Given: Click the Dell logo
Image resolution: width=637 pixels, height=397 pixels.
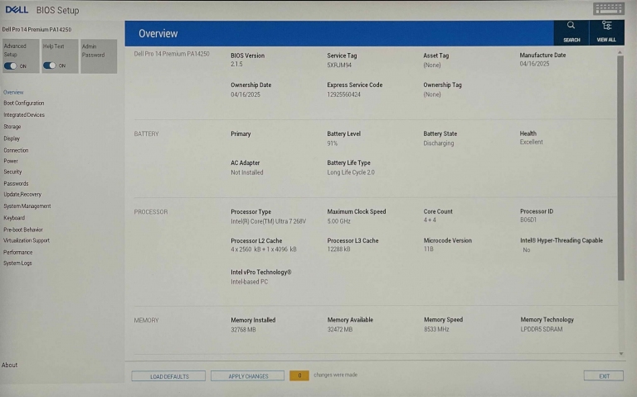Looking at the screenshot, I should click(17, 9).
